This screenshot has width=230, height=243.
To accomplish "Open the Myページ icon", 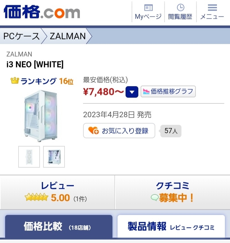I will click(148, 8).
